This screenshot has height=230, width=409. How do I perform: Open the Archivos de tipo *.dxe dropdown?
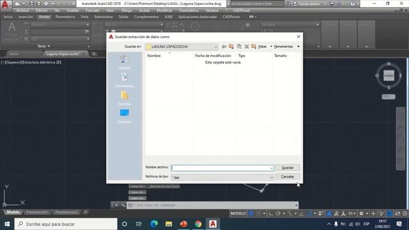click(222, 178)
